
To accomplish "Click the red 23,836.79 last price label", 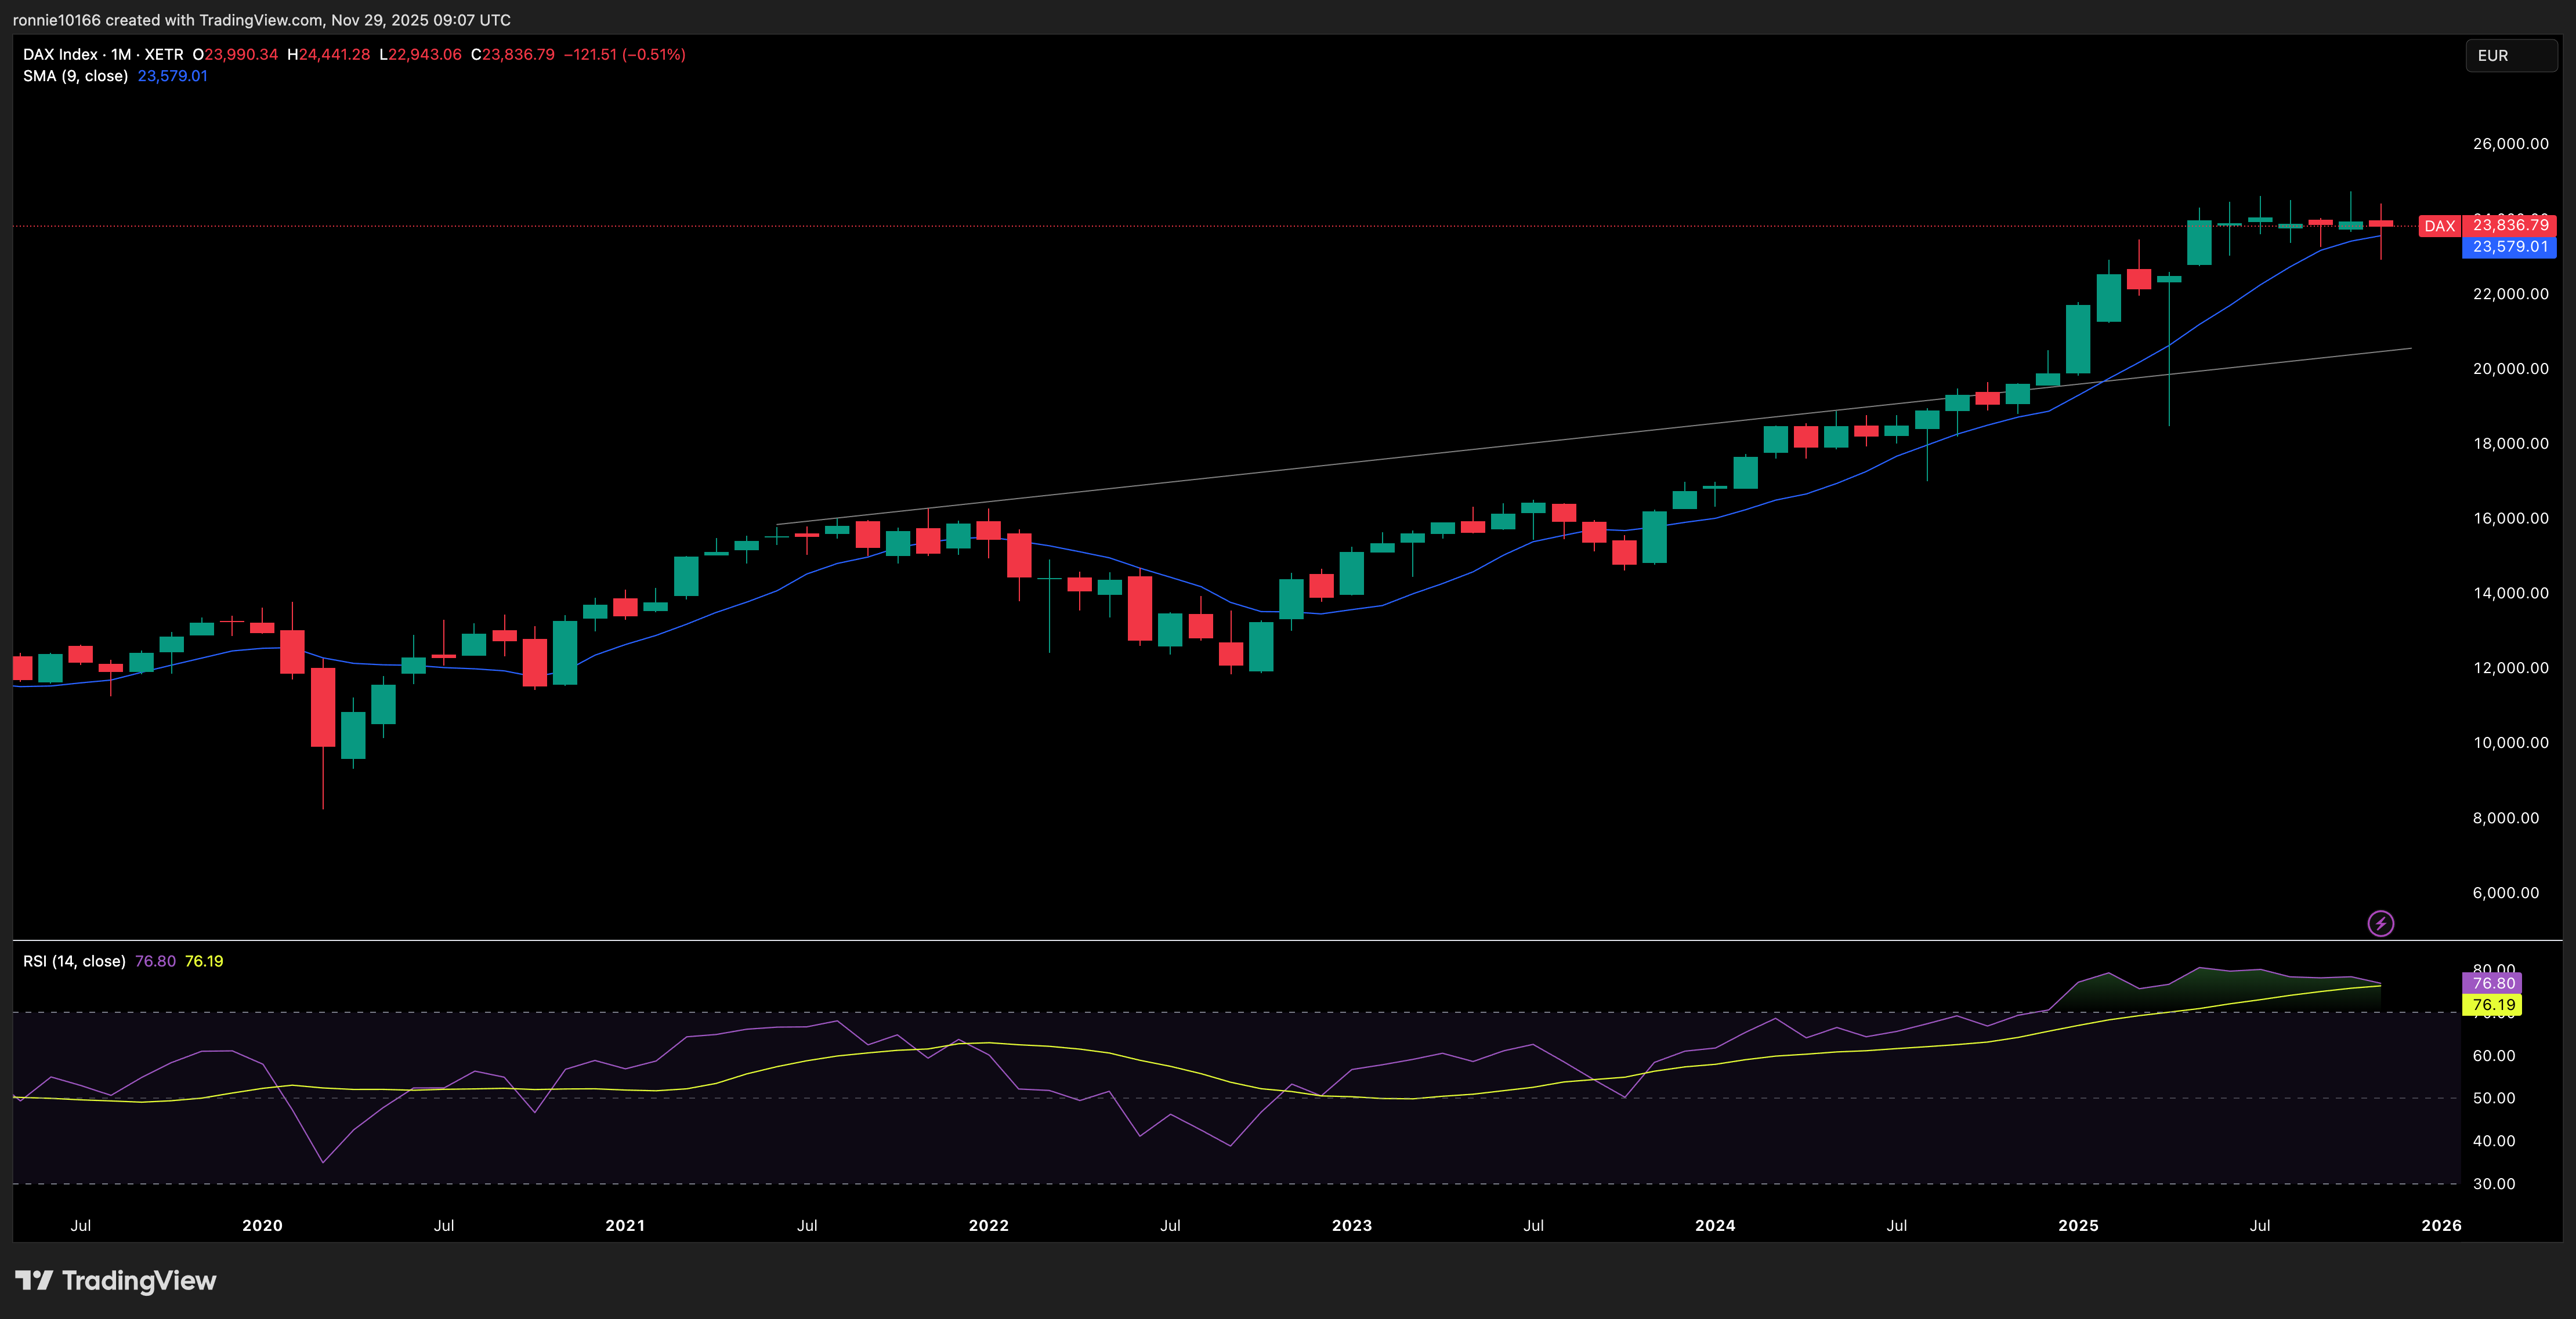I will [x=2510, y=225].
